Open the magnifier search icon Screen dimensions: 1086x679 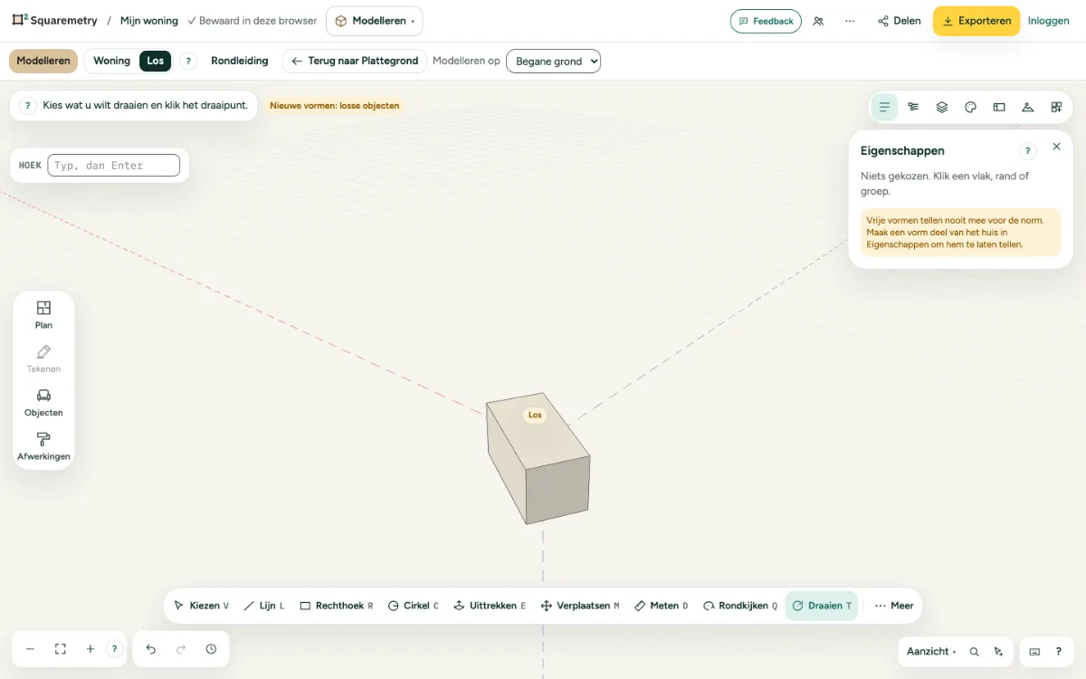click(975, 652)
